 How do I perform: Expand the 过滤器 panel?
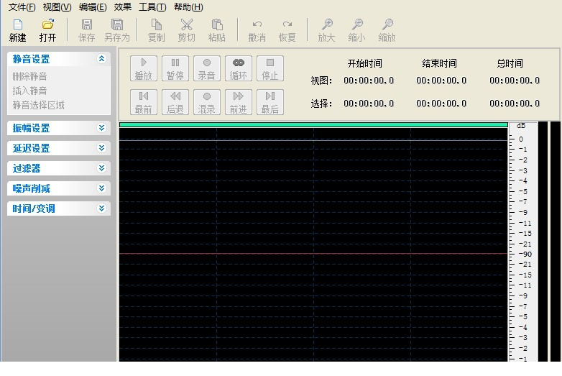59,168
